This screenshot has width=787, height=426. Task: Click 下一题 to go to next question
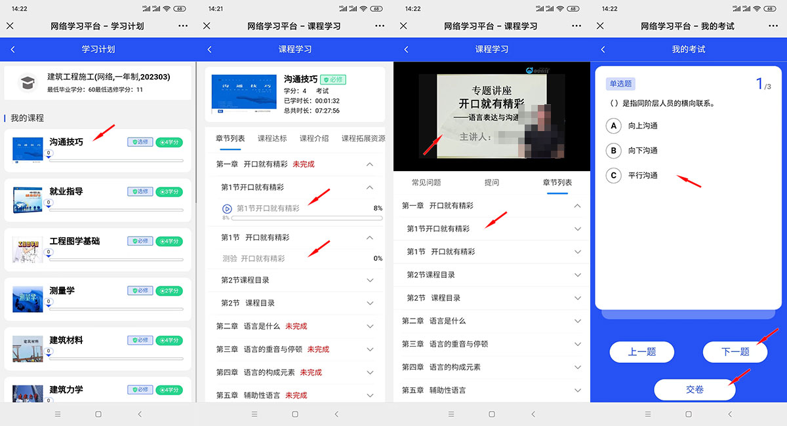[x=735, y=352]
